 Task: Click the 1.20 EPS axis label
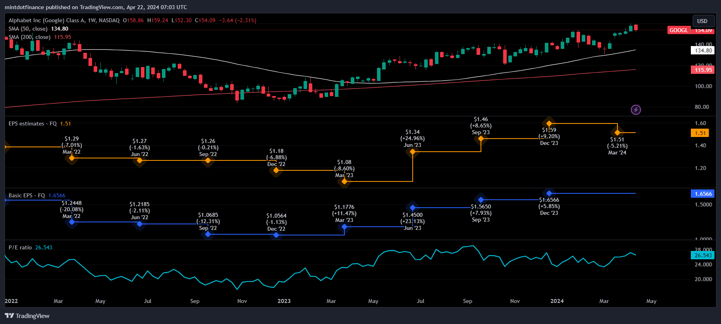click(x=701, y=168)
